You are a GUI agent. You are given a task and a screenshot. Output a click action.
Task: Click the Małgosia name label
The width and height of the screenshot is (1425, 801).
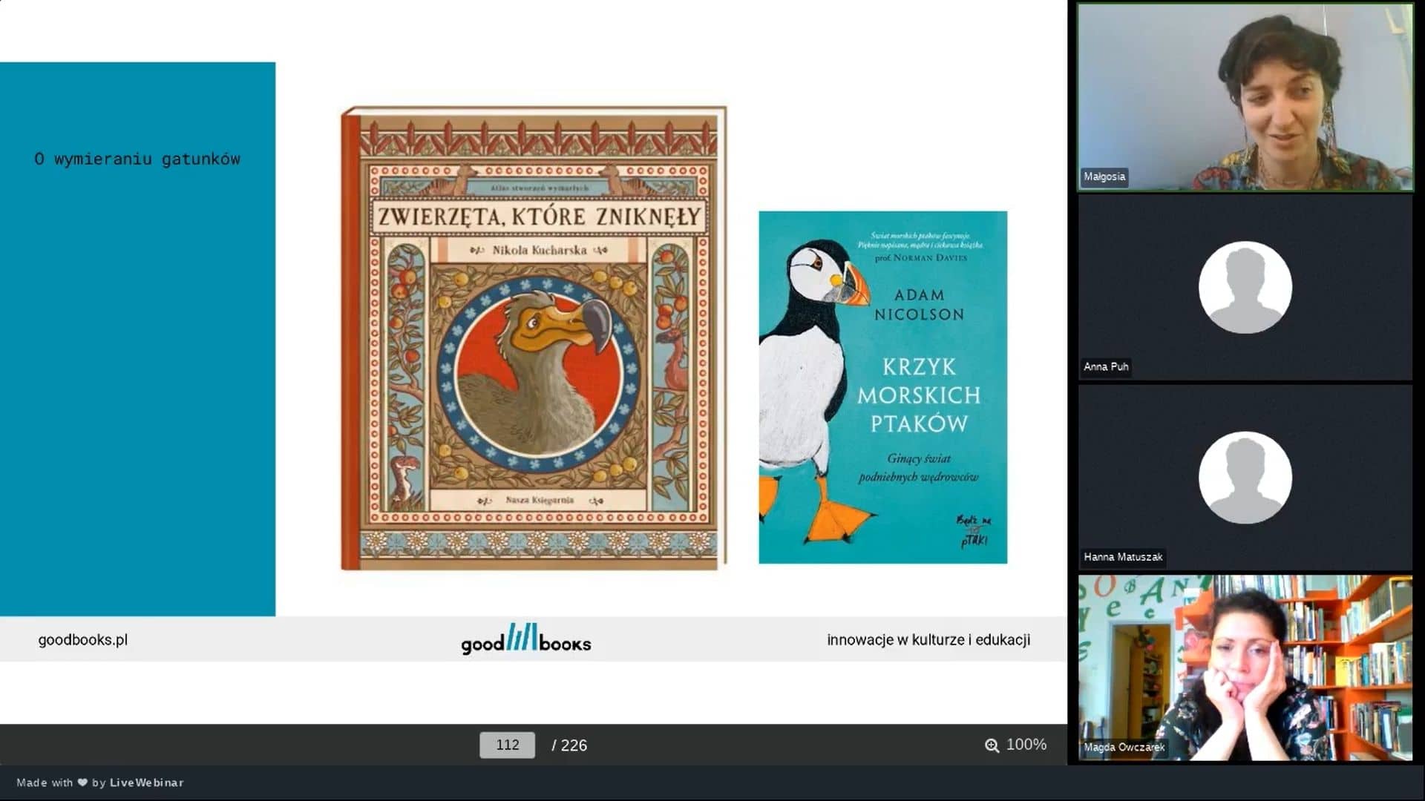(x=1104, y=177)
